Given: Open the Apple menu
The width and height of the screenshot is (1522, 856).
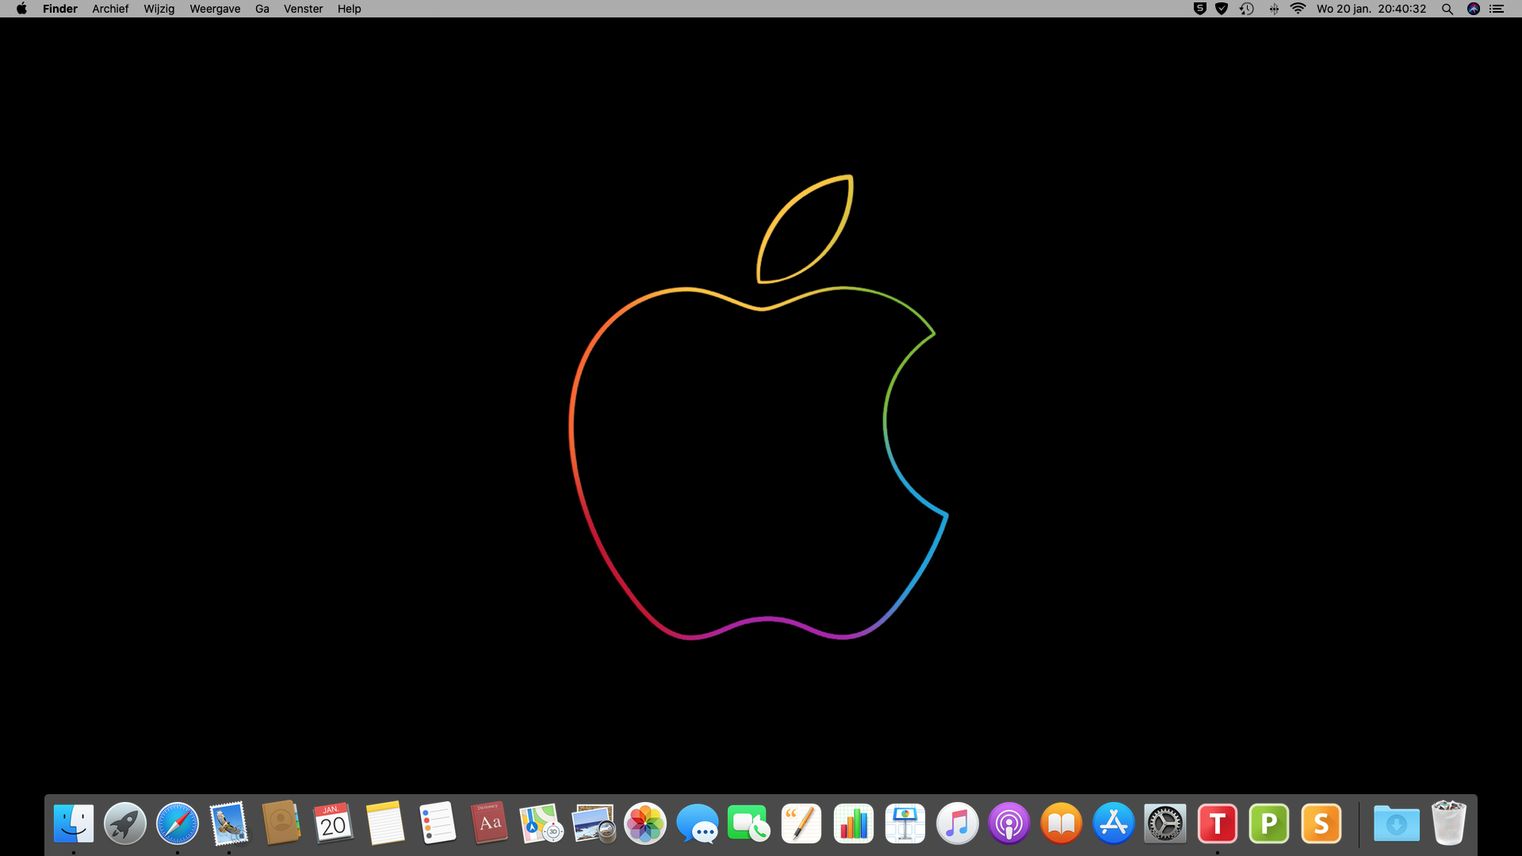Looking at the screenshot, I should pos(21,9).
